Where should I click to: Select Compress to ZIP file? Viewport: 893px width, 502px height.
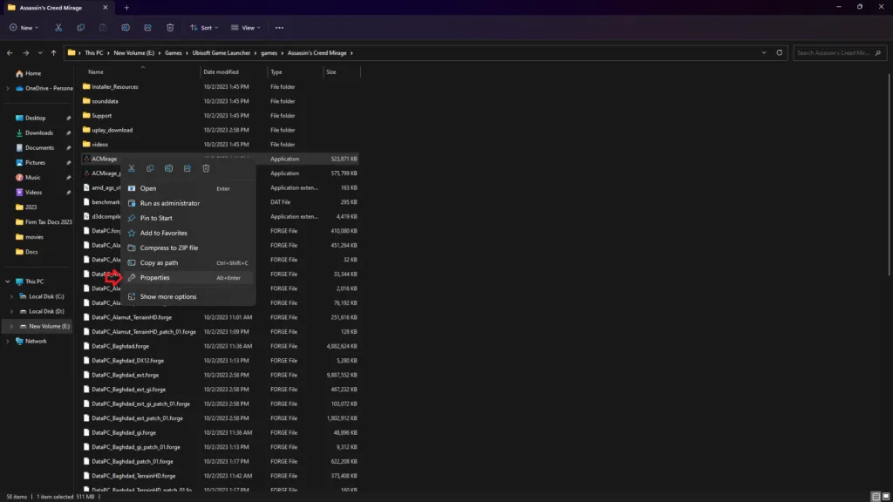[187, 248]
